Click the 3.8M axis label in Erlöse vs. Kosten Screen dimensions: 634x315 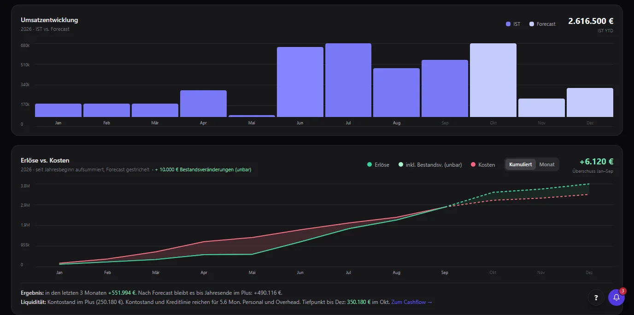click(25, 186)
